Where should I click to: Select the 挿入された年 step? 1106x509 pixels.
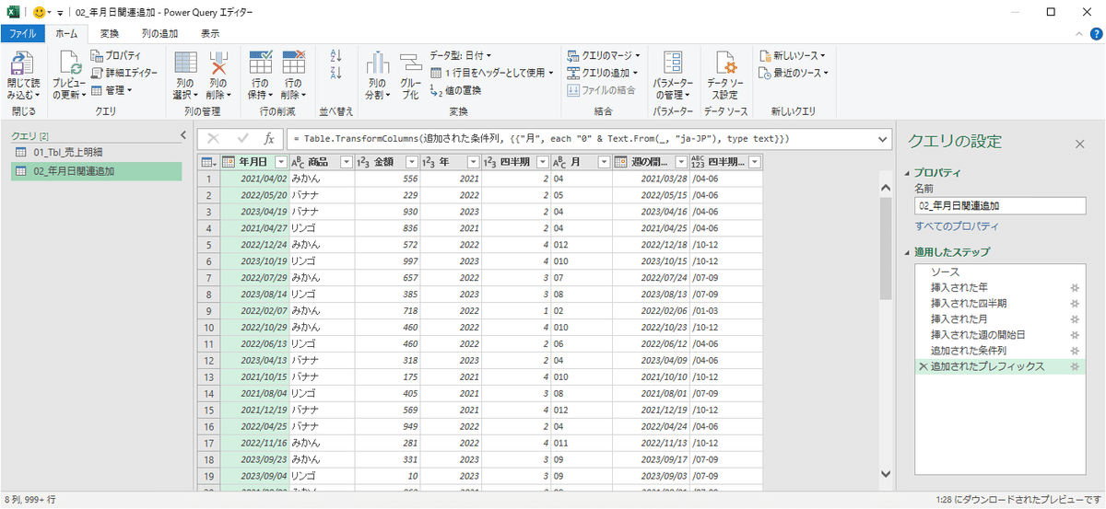point(1000,288)
